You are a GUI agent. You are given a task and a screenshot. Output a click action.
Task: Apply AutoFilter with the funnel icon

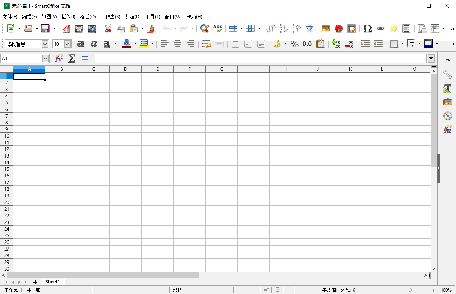(310, 29)
